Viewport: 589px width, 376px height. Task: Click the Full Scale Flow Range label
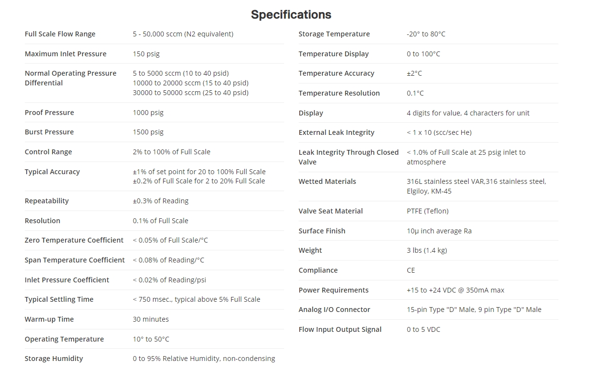(60, 34)
